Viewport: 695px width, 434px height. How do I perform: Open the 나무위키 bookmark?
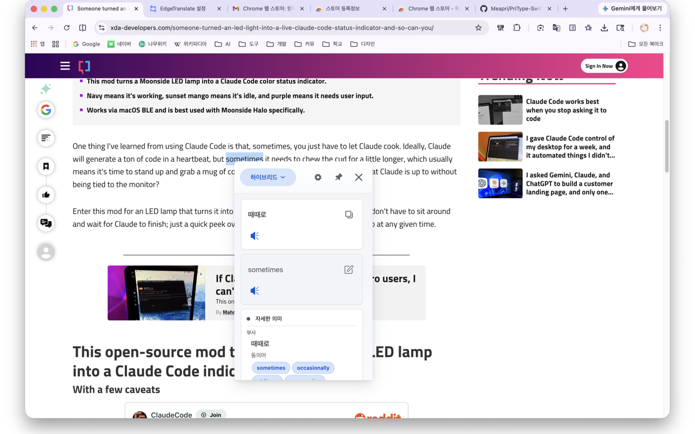coord(153,44)
